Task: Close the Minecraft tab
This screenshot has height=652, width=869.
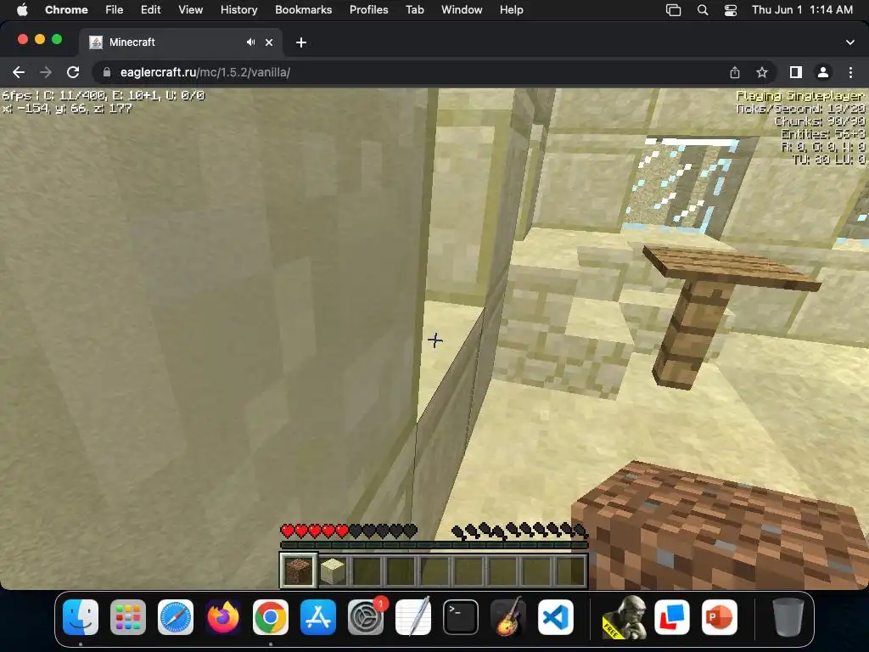Action: [x=269, y=42]
